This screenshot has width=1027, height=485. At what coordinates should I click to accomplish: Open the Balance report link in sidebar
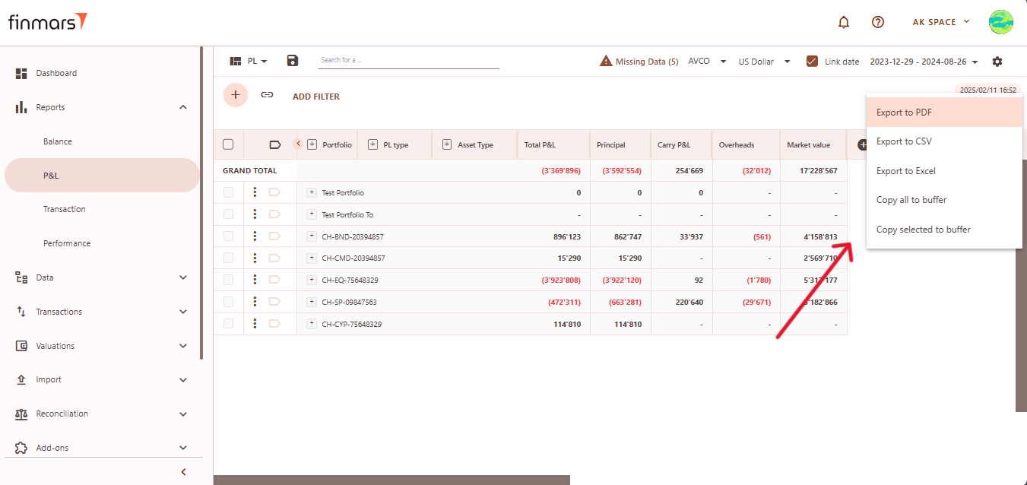[x=58, y=141]
